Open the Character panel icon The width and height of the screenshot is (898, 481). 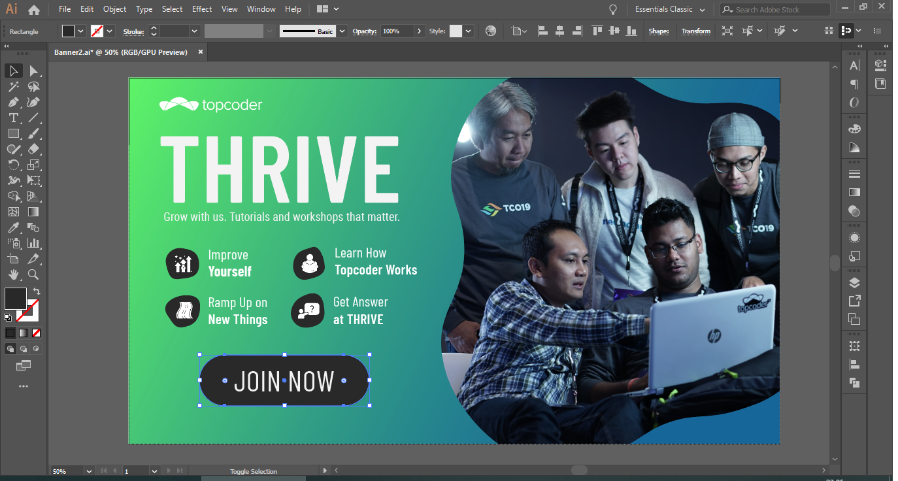[854, 65]
